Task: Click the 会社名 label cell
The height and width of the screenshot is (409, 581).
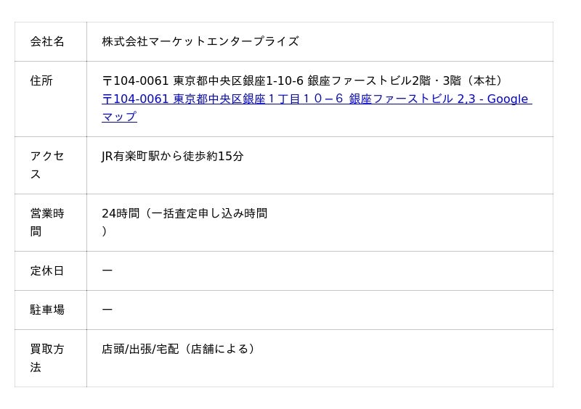Action: (47, 41)
